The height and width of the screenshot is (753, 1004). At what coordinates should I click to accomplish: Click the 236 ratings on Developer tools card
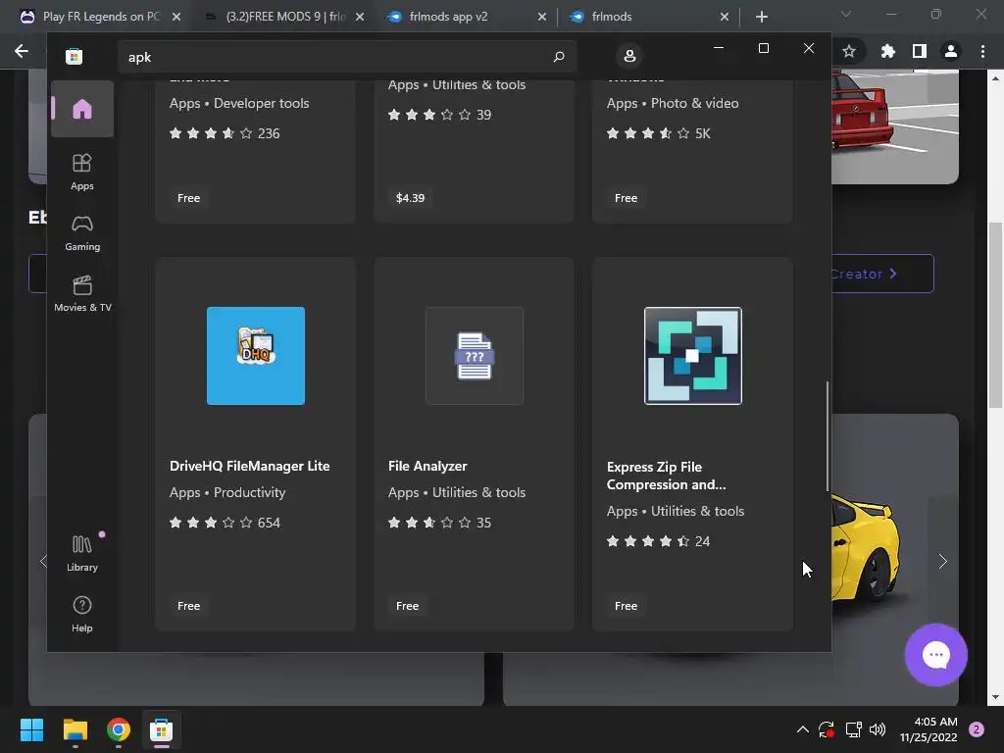click(269, 133)
